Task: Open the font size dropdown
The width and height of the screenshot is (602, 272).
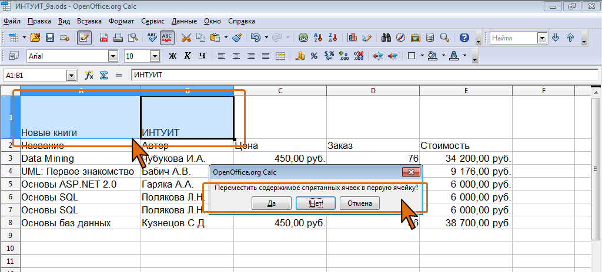Action: 155,56
